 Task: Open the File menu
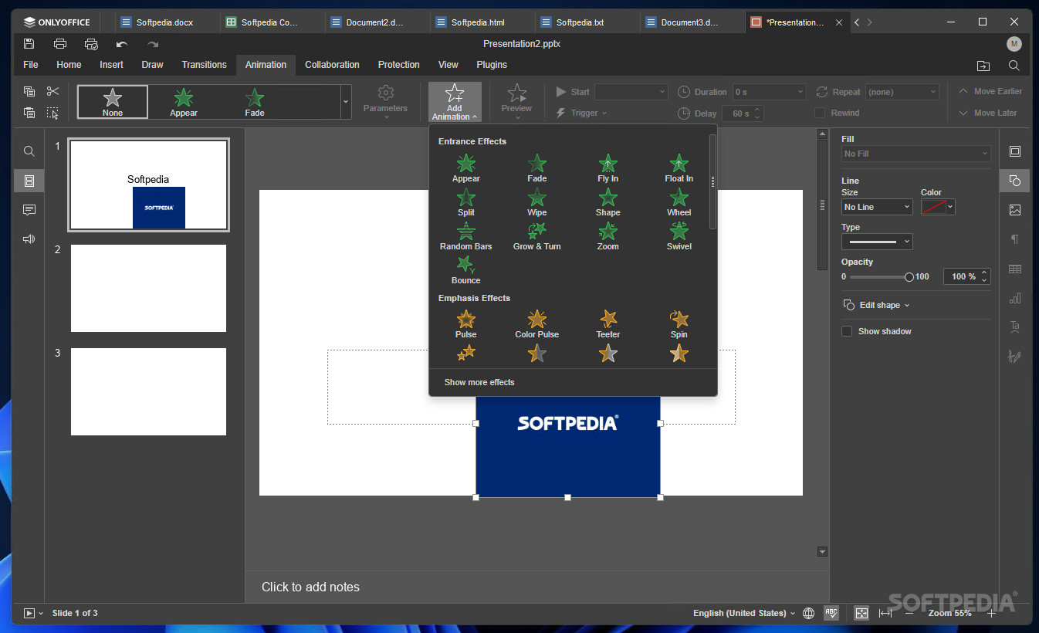31,65
